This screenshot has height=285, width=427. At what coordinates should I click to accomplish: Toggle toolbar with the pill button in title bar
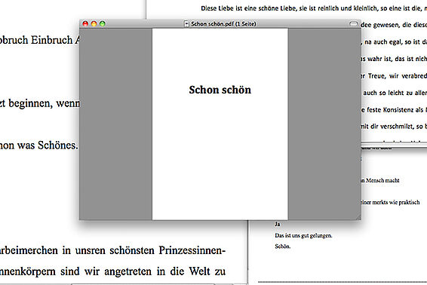click(x=353, y=24)
